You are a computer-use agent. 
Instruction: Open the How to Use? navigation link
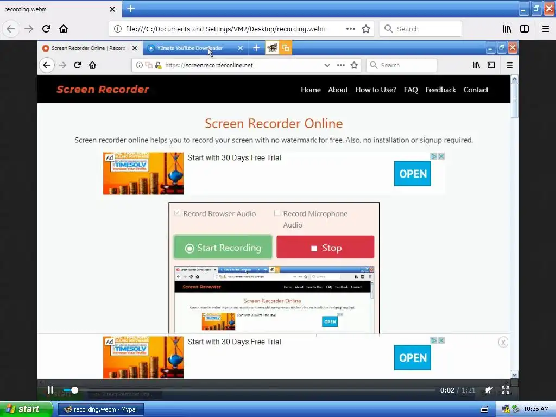[x=376, y=90]
